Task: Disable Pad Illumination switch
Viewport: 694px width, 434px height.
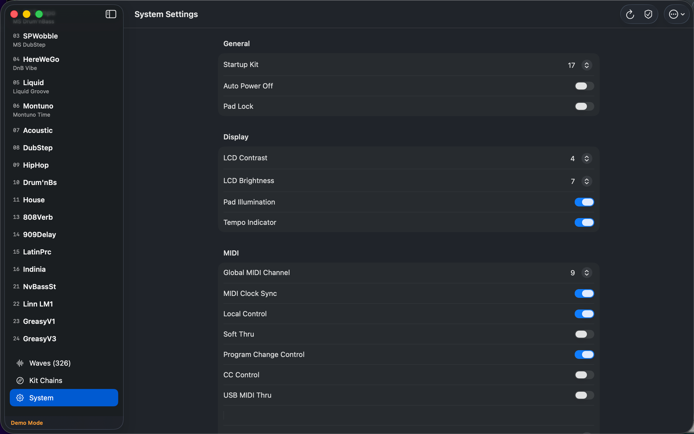Action: point(584,202)
